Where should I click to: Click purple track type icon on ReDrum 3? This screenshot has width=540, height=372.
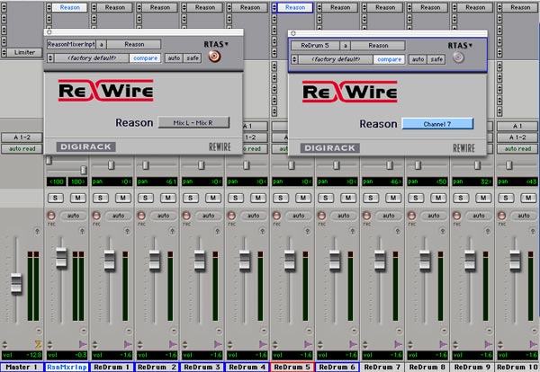[219, 344]
